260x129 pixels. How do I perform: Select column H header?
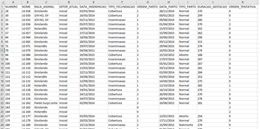(168, 2)
